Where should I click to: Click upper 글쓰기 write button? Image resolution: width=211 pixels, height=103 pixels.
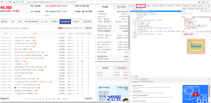[x=88, y=28]
